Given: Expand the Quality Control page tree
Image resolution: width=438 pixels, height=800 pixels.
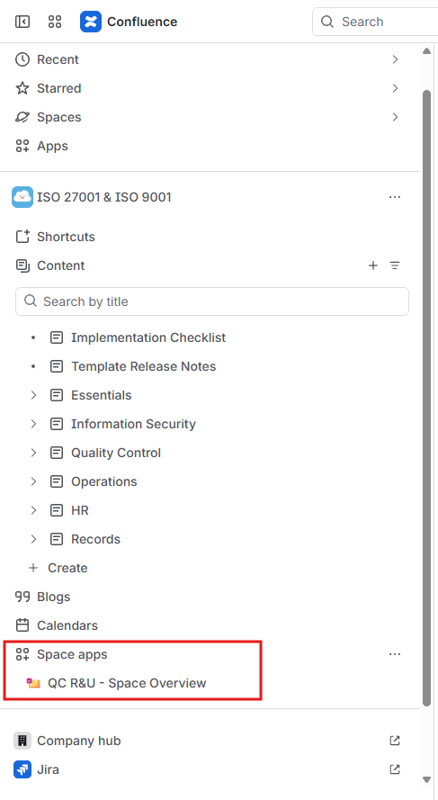Looking at the screenshot, I should tap(33, 453).
